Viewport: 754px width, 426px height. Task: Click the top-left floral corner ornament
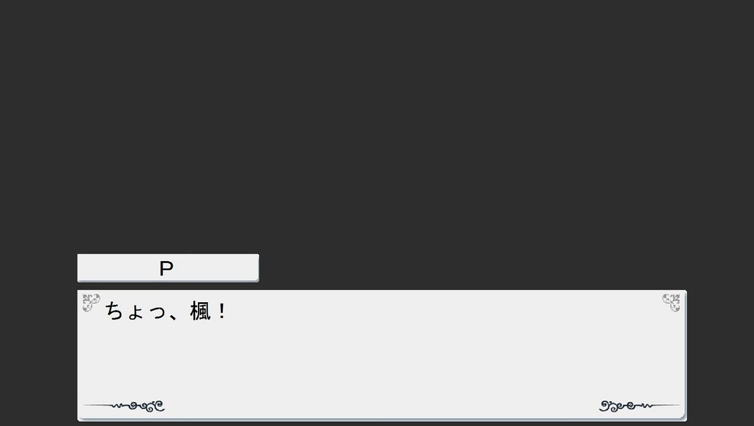pyautogui.click(x=91, y=302)
